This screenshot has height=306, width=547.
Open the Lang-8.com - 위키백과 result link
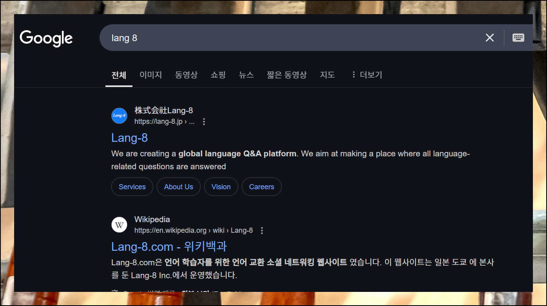pos(169,246)
